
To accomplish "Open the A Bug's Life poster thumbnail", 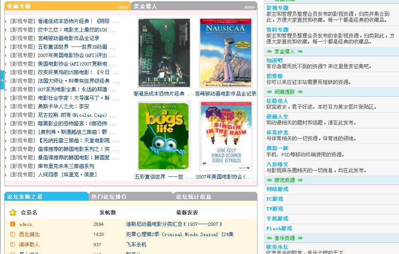I will point(164,136).
